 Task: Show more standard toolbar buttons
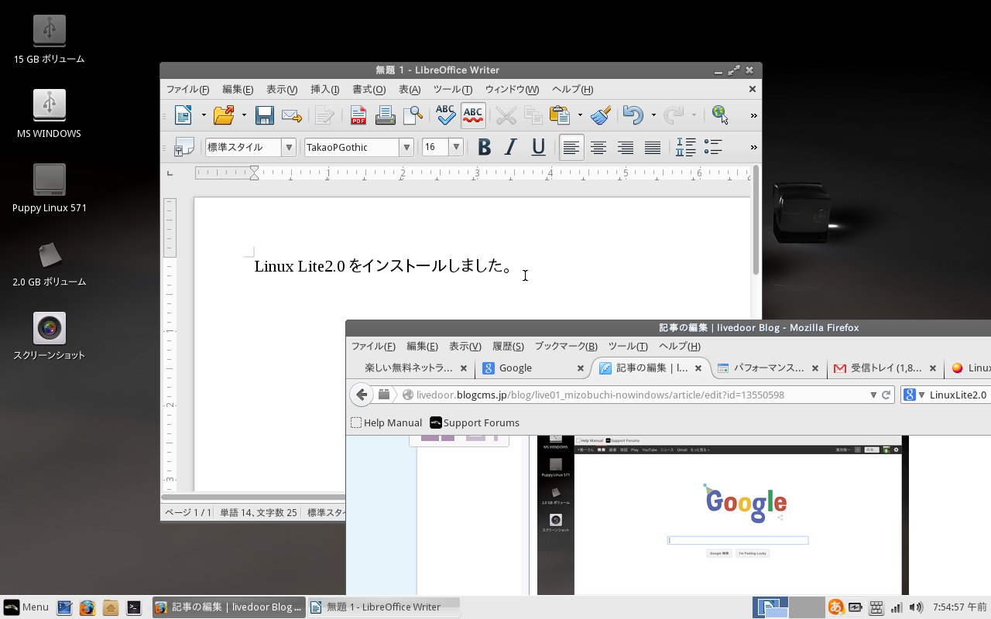tap(753, 116)
